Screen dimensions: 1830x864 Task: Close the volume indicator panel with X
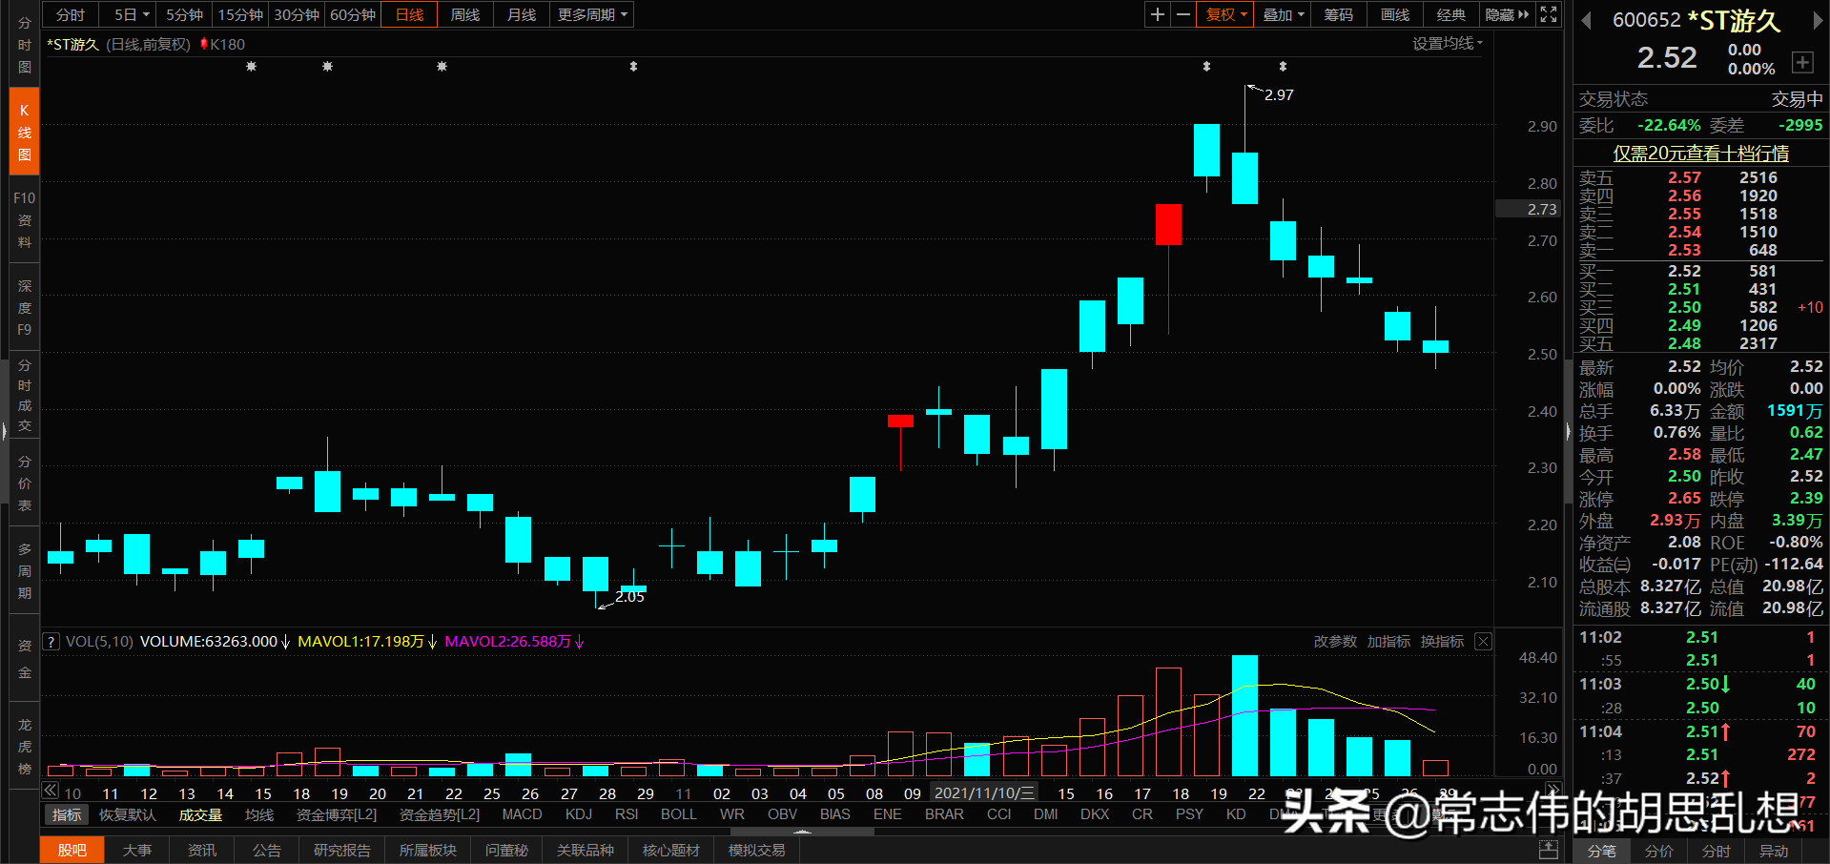click(1483, 641)
